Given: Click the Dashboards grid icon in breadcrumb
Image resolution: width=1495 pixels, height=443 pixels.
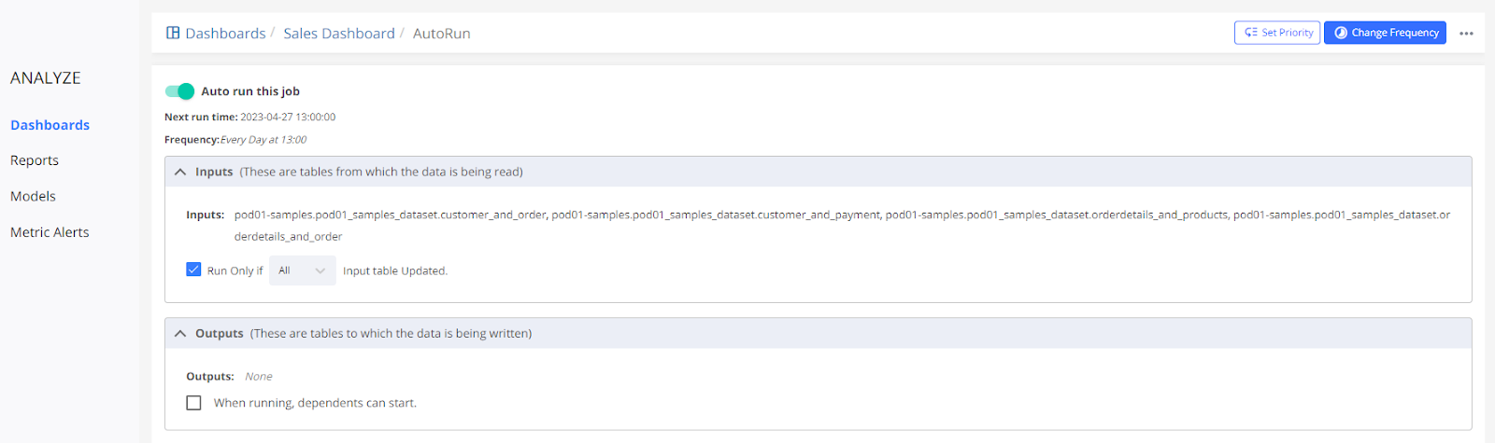Looking at the screenshot, I should coord(173,33).
